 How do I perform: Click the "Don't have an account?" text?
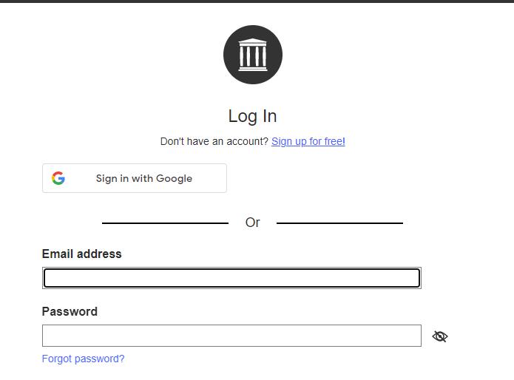(214, 141)
